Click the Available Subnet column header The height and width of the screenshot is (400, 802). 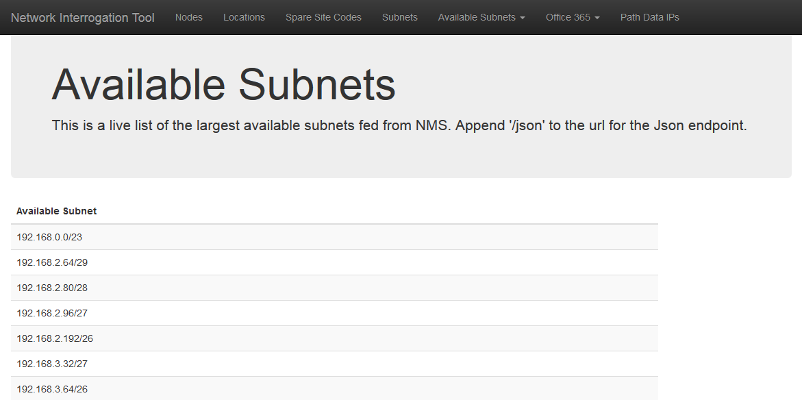(x=57, y=211)
